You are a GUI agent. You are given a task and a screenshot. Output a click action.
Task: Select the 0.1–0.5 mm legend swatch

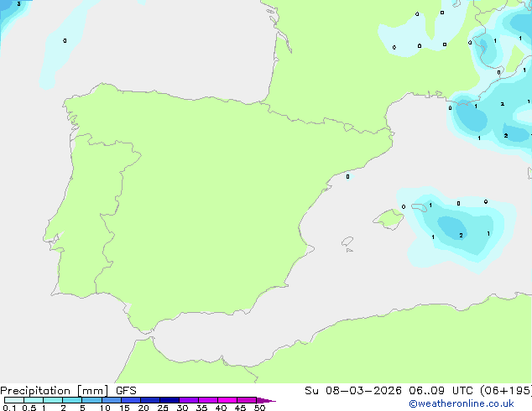pyautogui.click(x=14, y=400)
